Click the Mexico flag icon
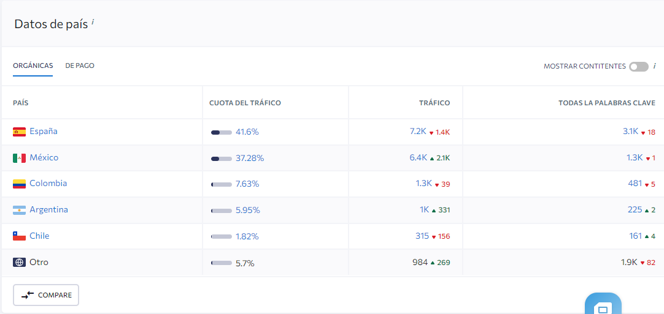Viewport: 664px width, 314px height. click(x=20, y=158)
